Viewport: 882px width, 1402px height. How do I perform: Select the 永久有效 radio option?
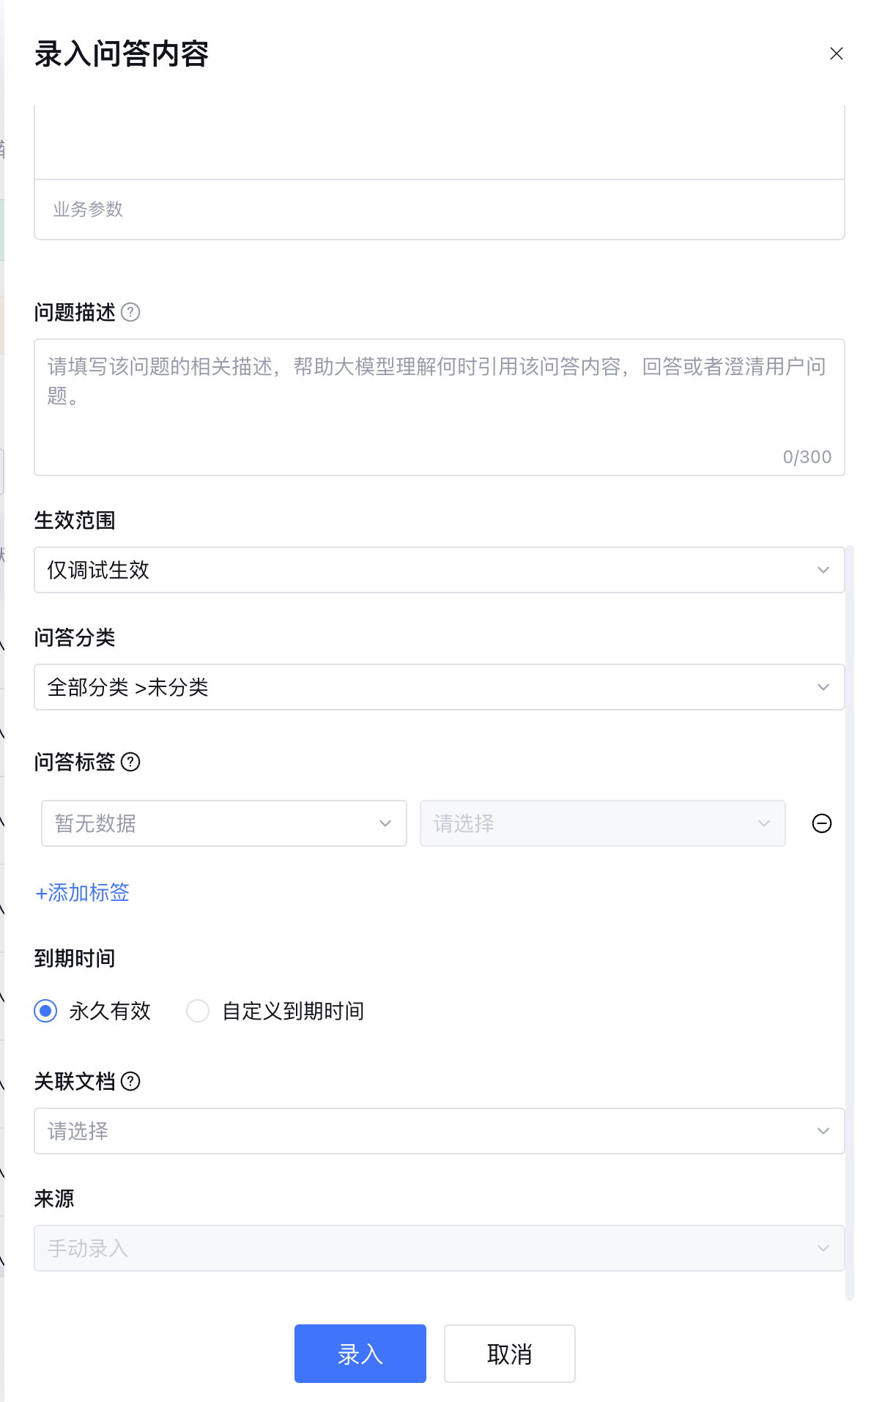(46, 1012)
